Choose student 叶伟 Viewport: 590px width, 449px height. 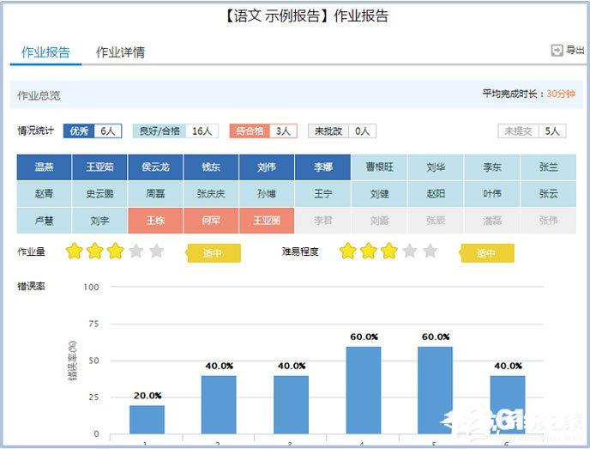(492, 194)
